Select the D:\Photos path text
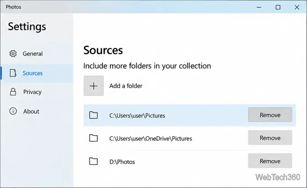Image resolution: width=307 pixels, height=188 pixels. point(122,161)
